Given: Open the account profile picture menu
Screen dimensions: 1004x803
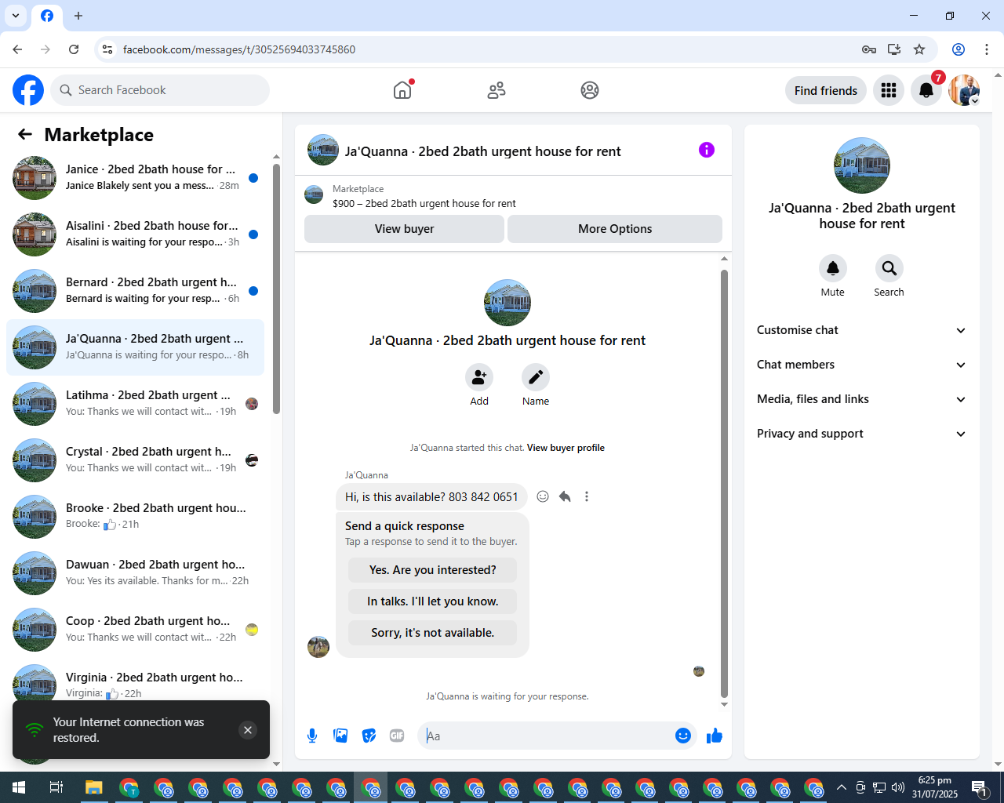Looking at the screenshot, I should pyautogui.click(x=964, y=90).
